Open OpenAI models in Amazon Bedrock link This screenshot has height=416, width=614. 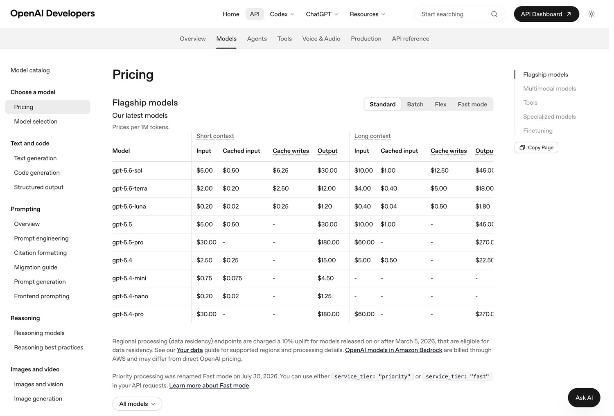pos(394,350)
